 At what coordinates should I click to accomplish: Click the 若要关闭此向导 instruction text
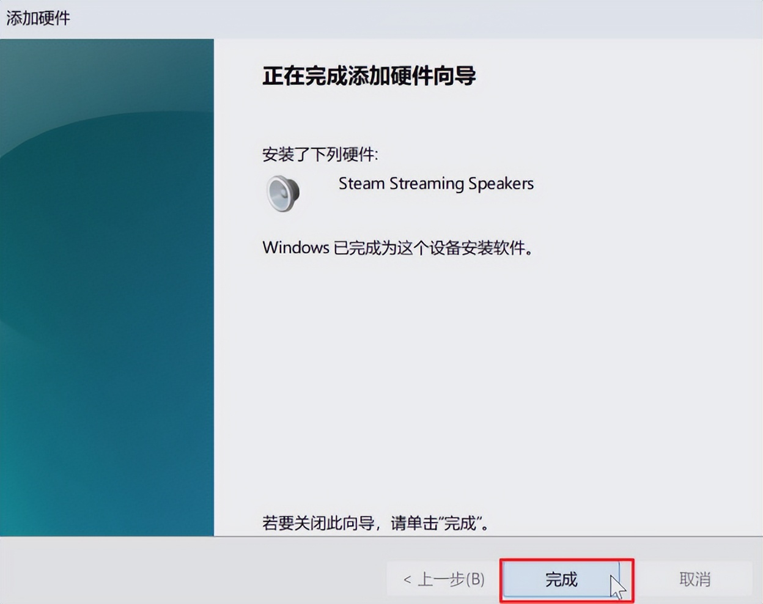pyautogui.click(x=375, y=523)
